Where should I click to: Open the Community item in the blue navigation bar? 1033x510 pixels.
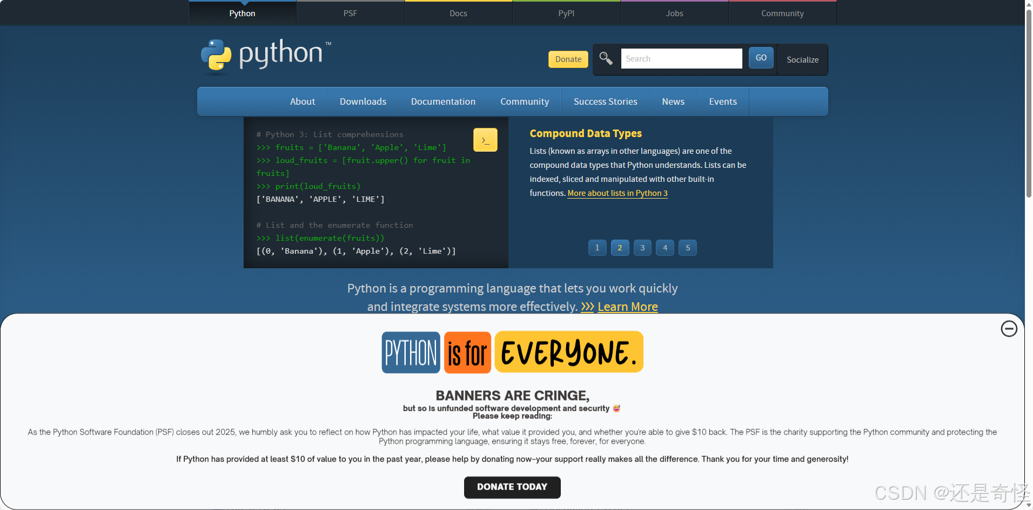(525, 101)
